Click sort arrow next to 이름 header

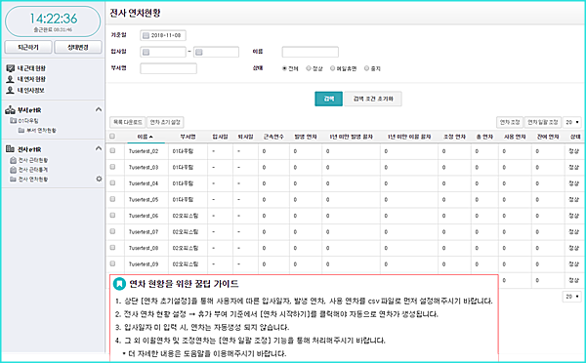pyautogui.click(x=151, y=137)
